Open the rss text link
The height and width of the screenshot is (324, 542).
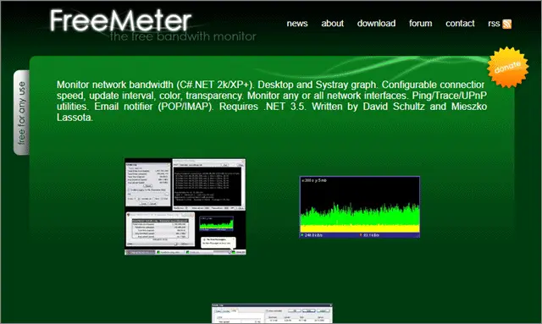coord(494,24)
